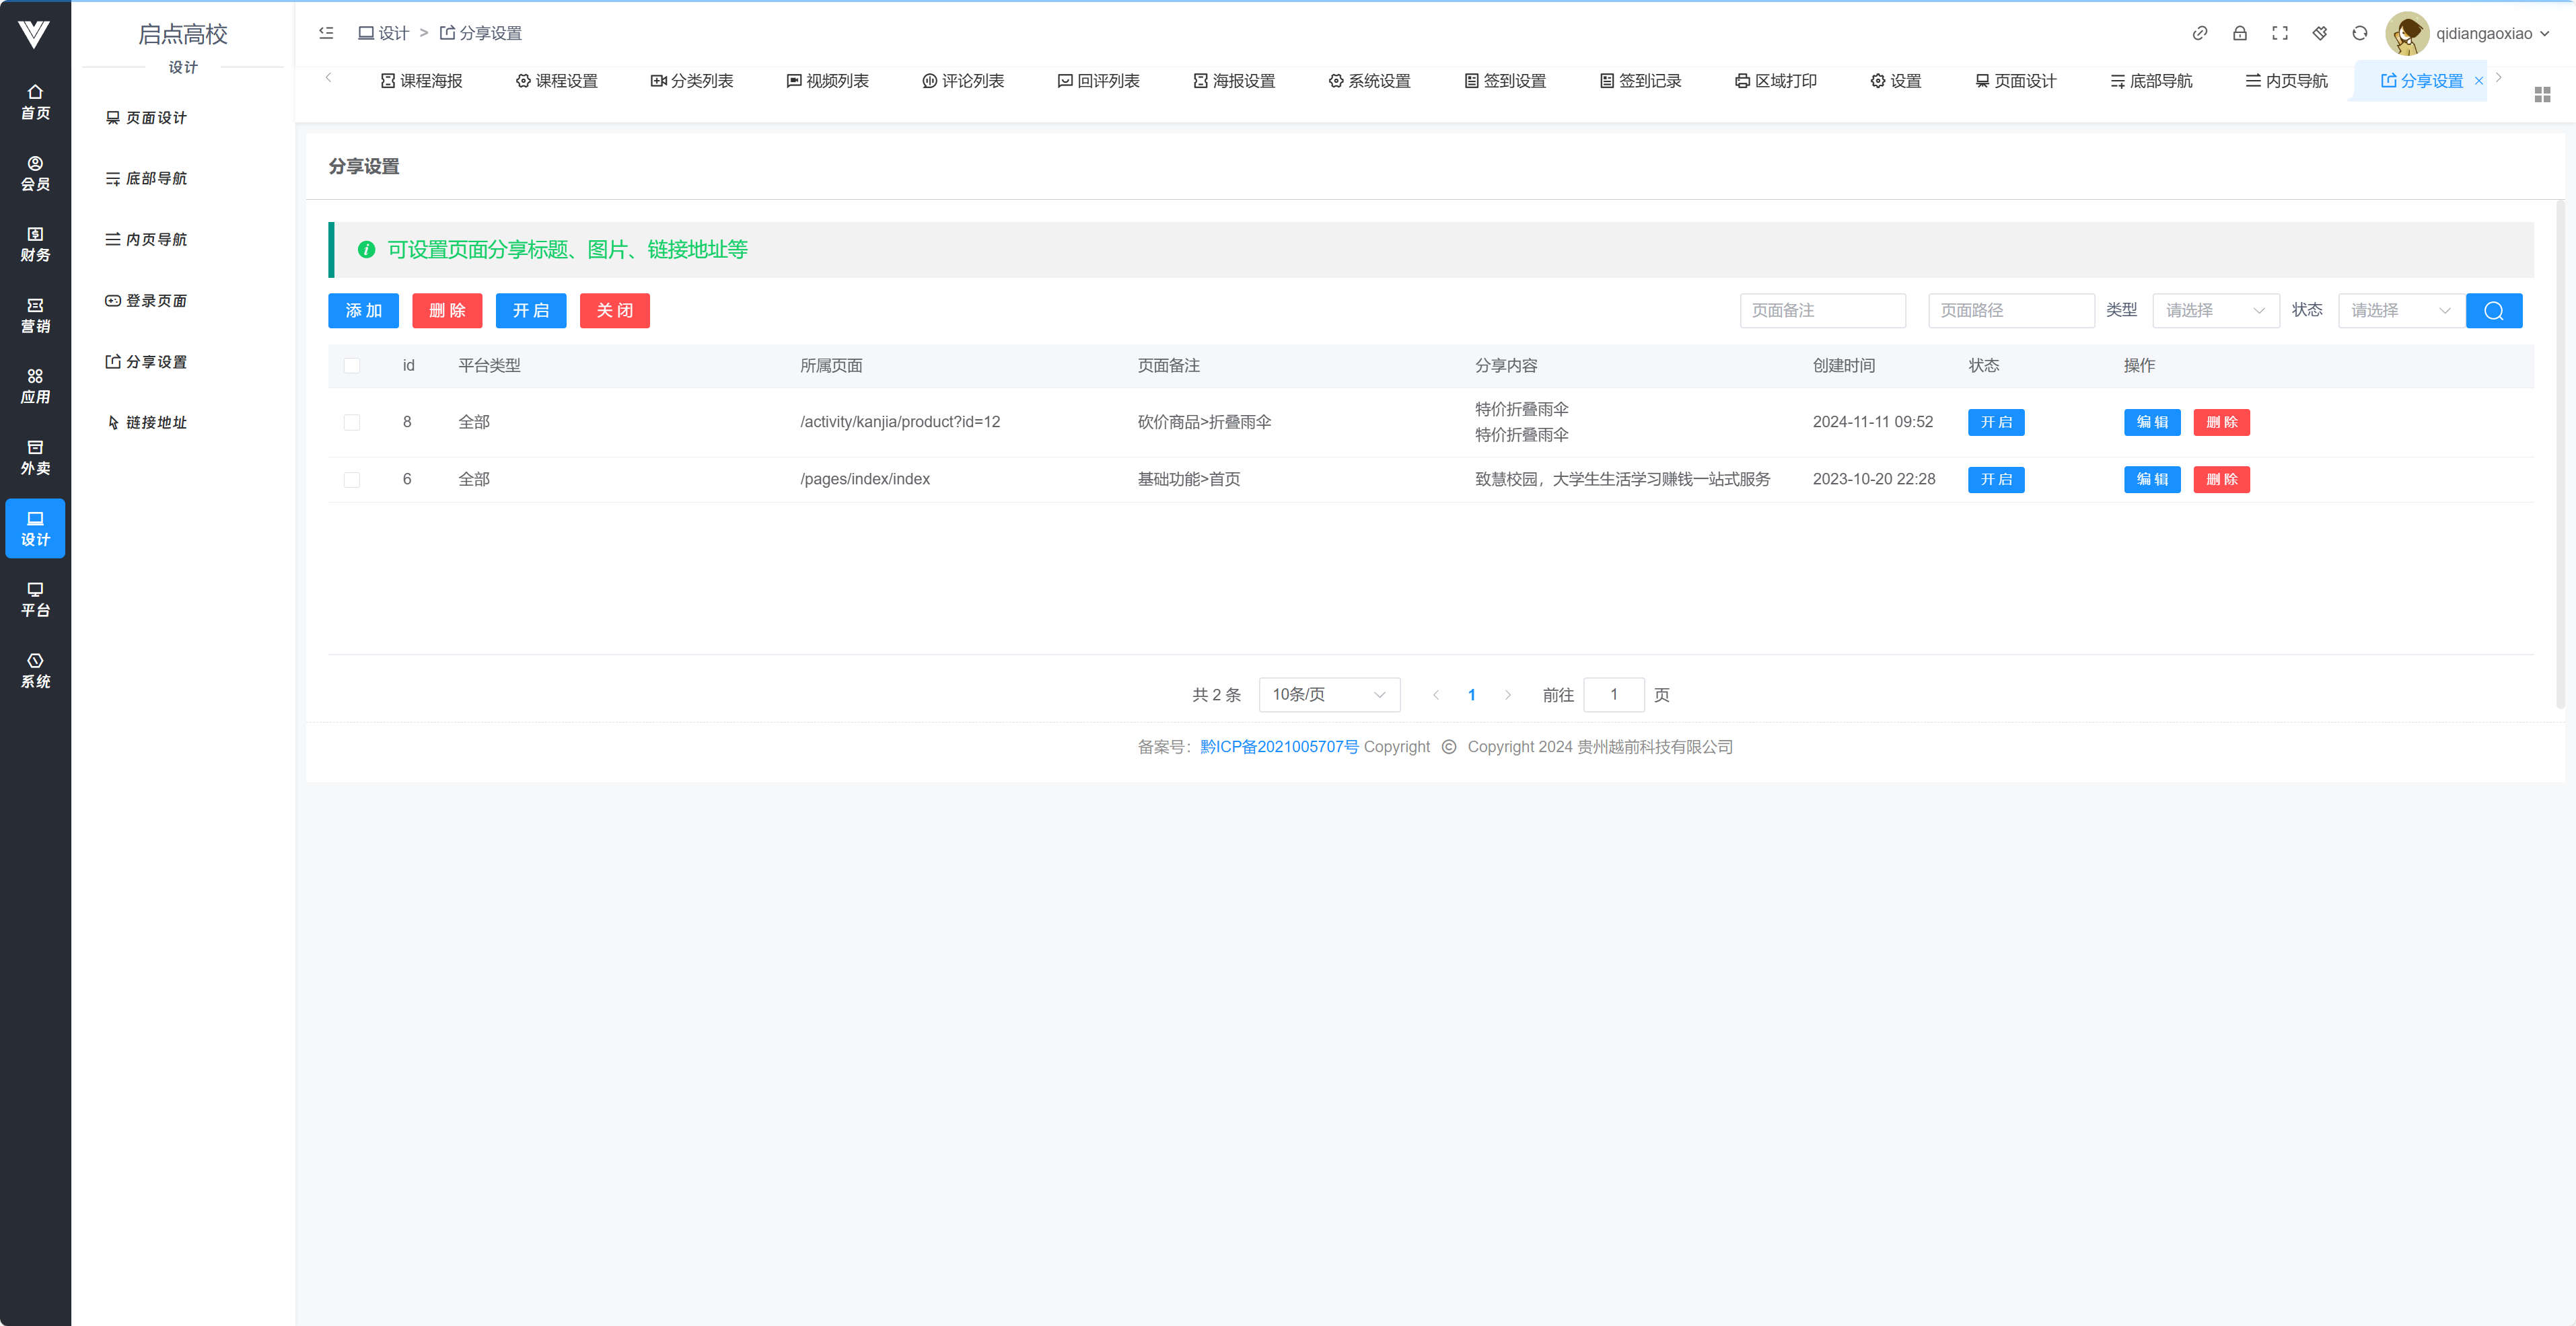Open 营销 section in left sidebar
The width and height of the screenshot is (2576, 1326).
tap(35, 315)
